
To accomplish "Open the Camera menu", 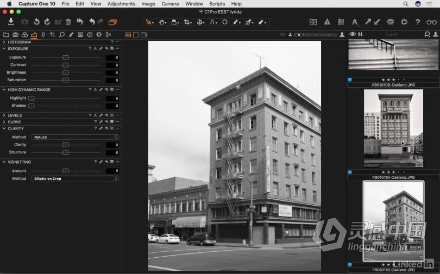I will tap(170, 4).
